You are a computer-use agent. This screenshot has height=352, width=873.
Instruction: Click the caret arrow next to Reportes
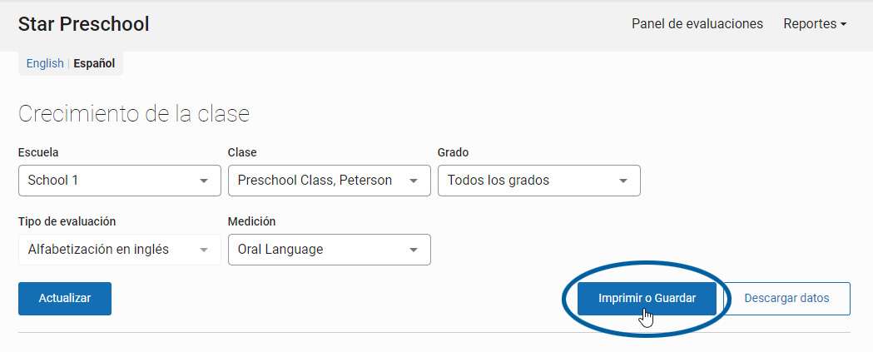pos(843,24)
